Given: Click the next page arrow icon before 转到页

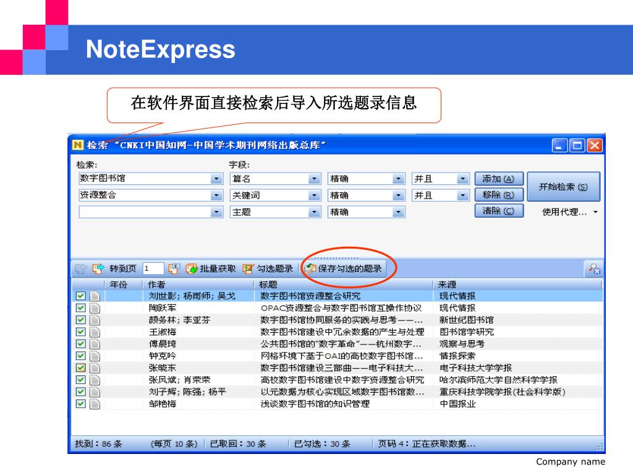Looking at the screenshot, I should coord(98,268).
